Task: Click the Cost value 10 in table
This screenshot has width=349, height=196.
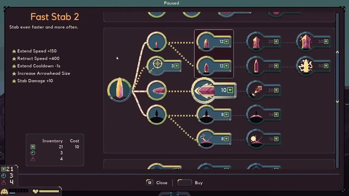Action: [77, 147]
